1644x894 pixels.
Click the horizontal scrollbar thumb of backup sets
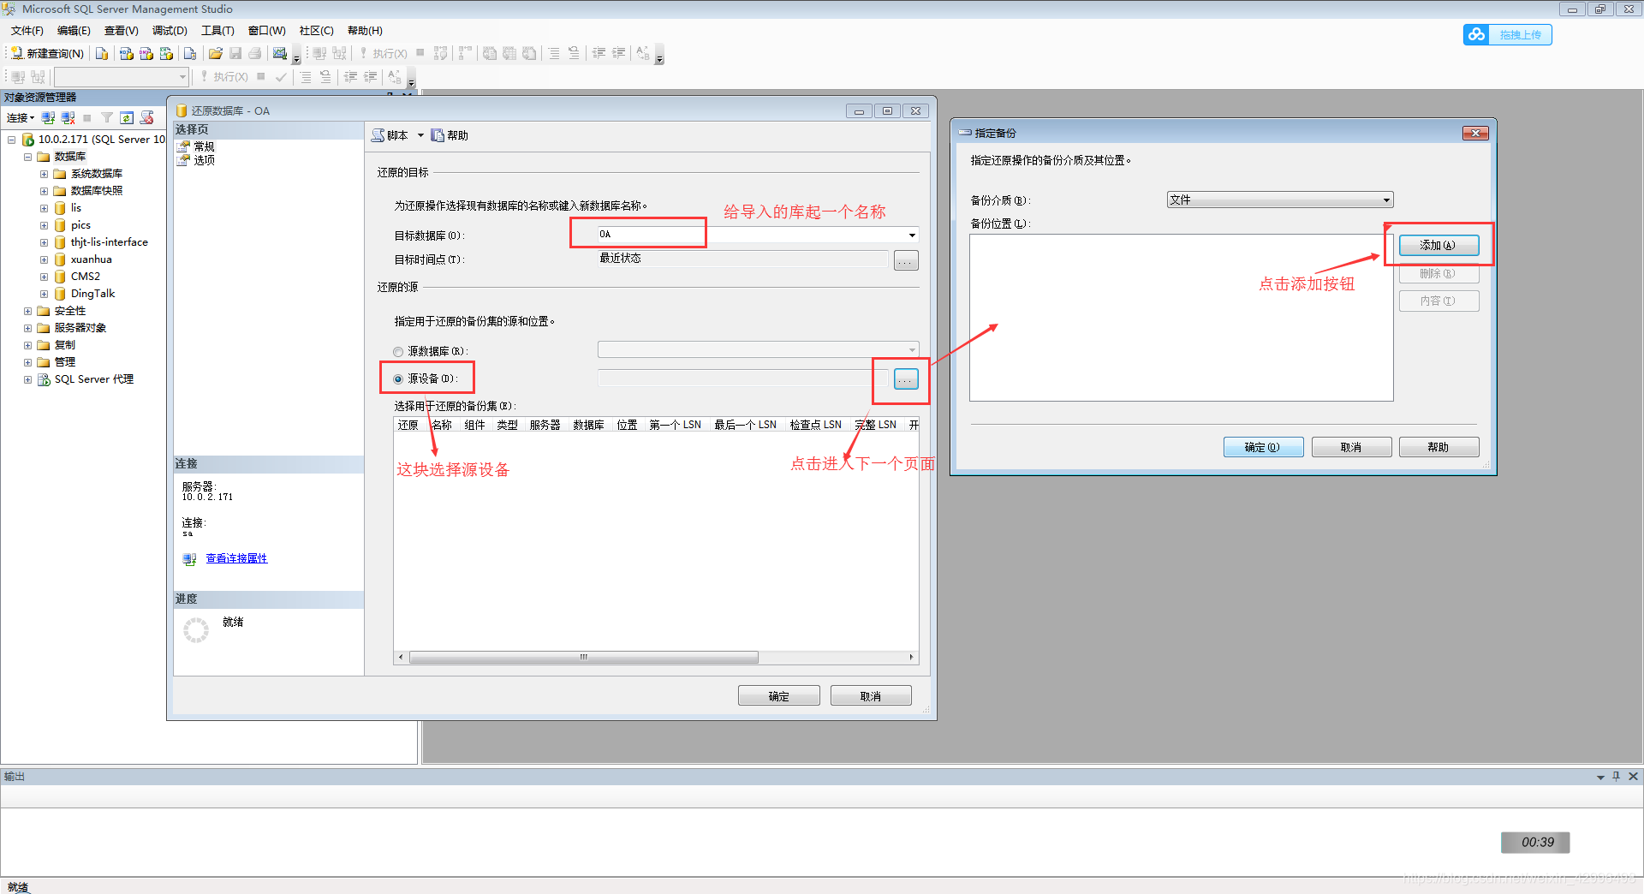point(583,658)
